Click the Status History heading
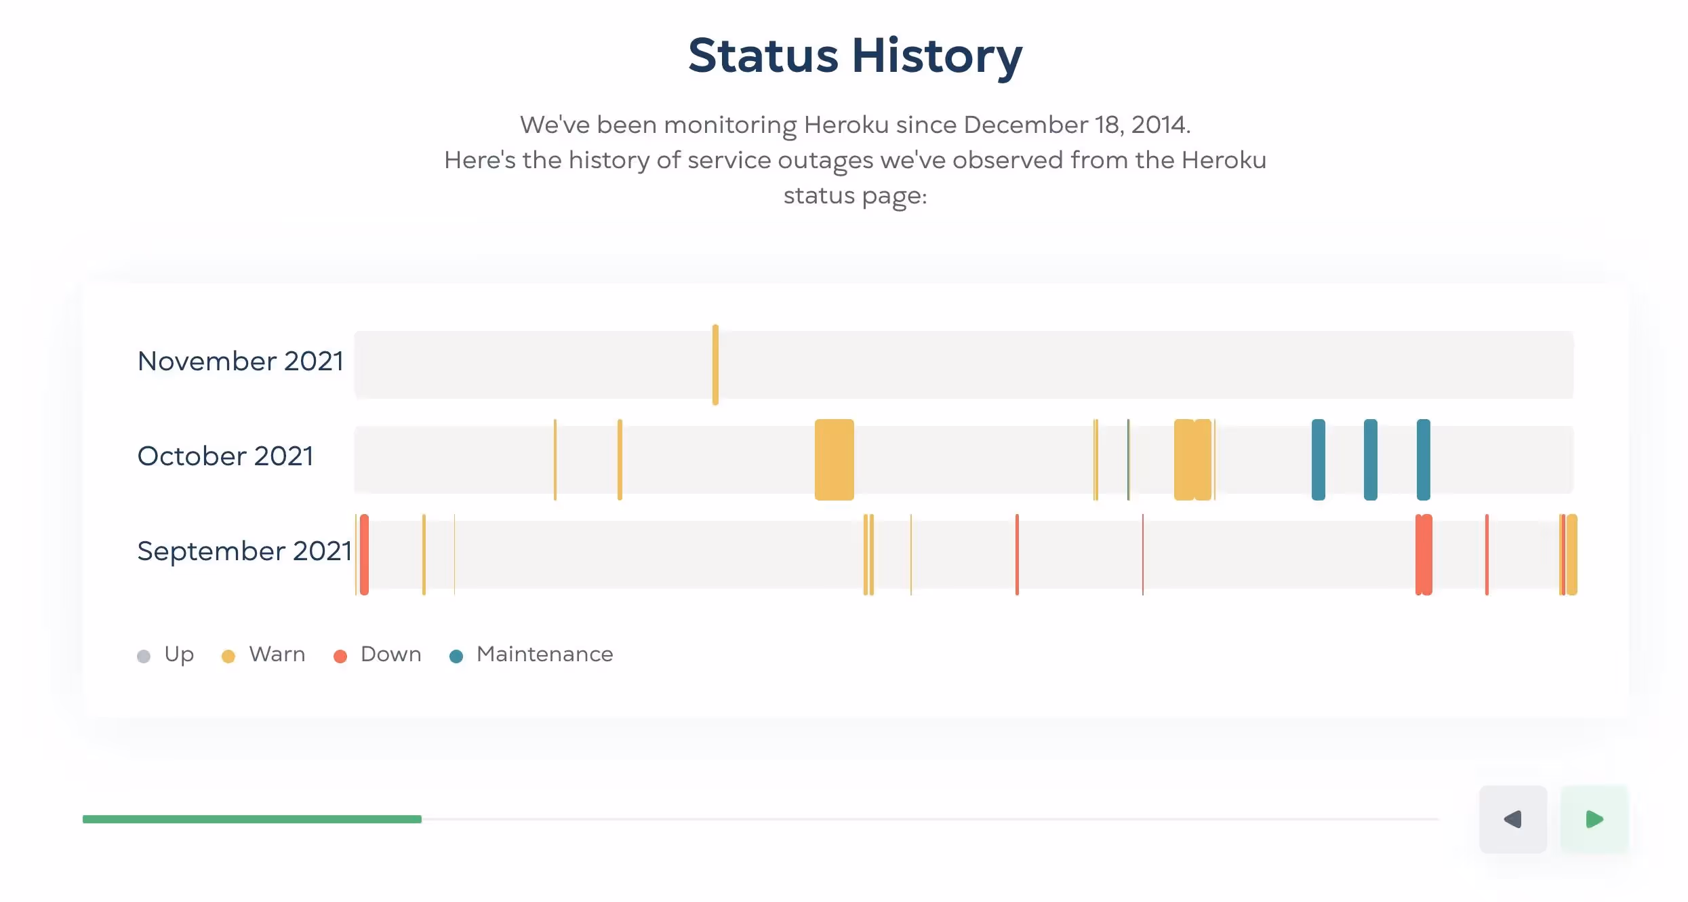 (x=855, y=56)
